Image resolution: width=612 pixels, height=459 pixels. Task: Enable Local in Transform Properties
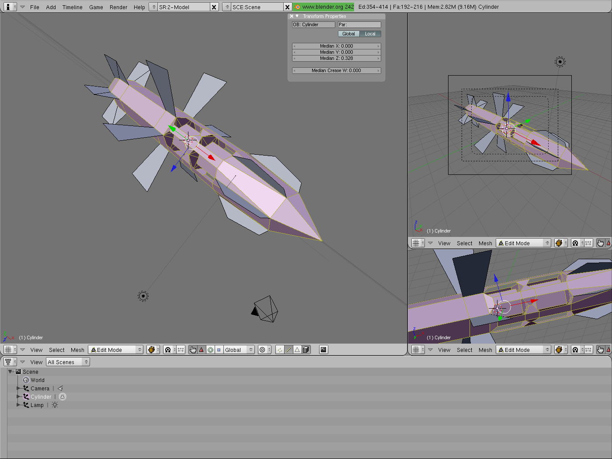(x=370, y=34)
